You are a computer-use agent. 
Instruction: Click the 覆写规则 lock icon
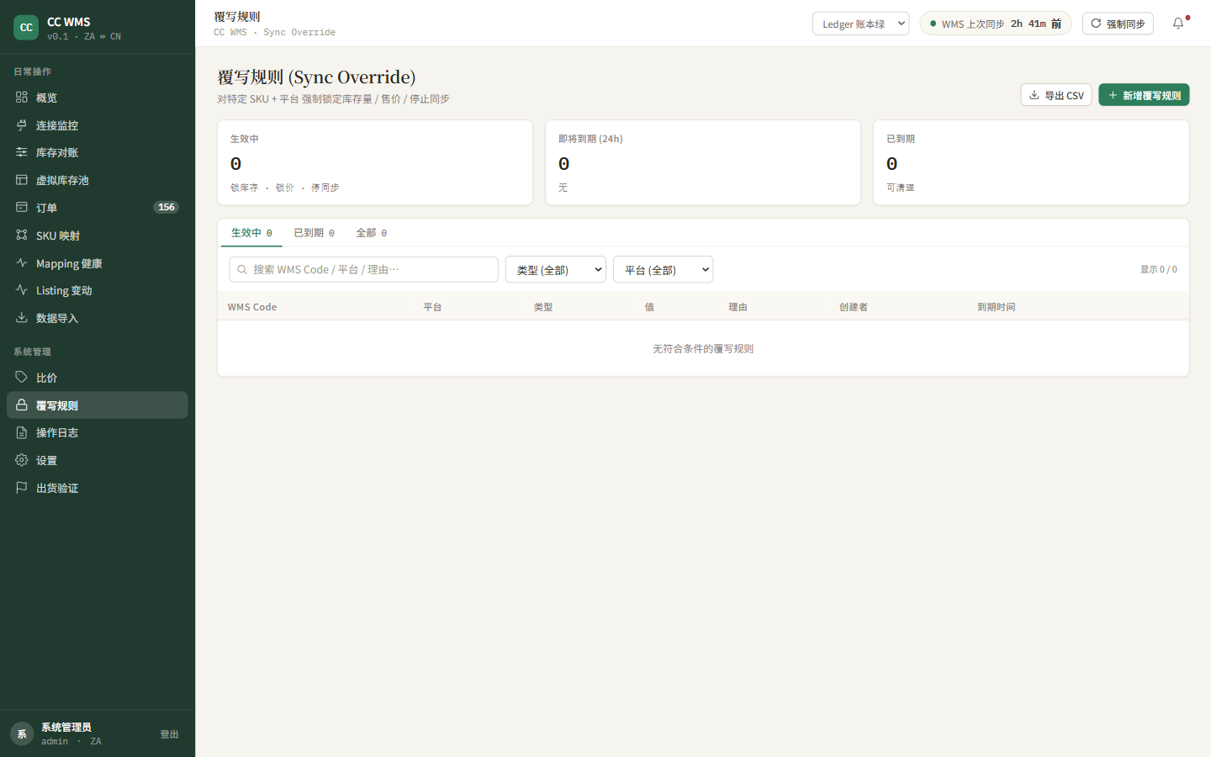22,405
